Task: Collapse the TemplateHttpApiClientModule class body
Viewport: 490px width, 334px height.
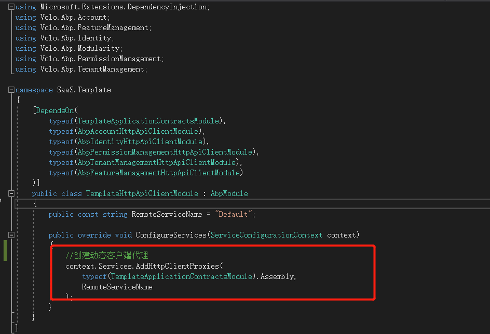Action: coord(11,193)
